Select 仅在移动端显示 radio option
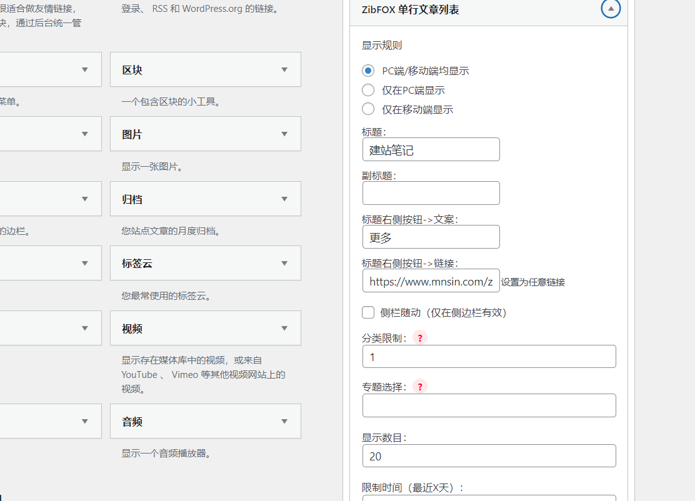Viewport: 695px width, 501px height. point(368,109)
